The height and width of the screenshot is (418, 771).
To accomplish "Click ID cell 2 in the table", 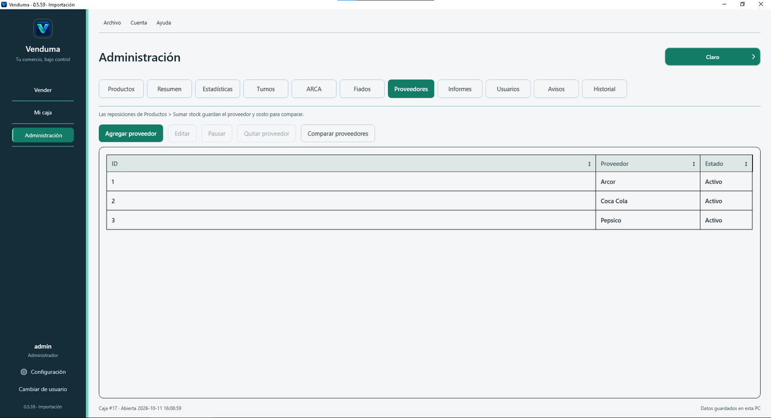I will 351,201.
